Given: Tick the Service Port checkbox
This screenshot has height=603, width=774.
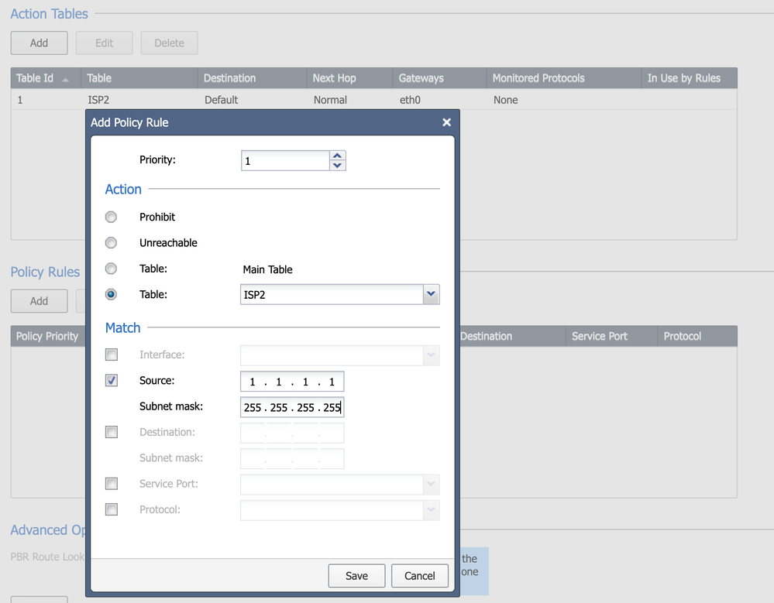Looking at the screenshot, I should 112,484.
